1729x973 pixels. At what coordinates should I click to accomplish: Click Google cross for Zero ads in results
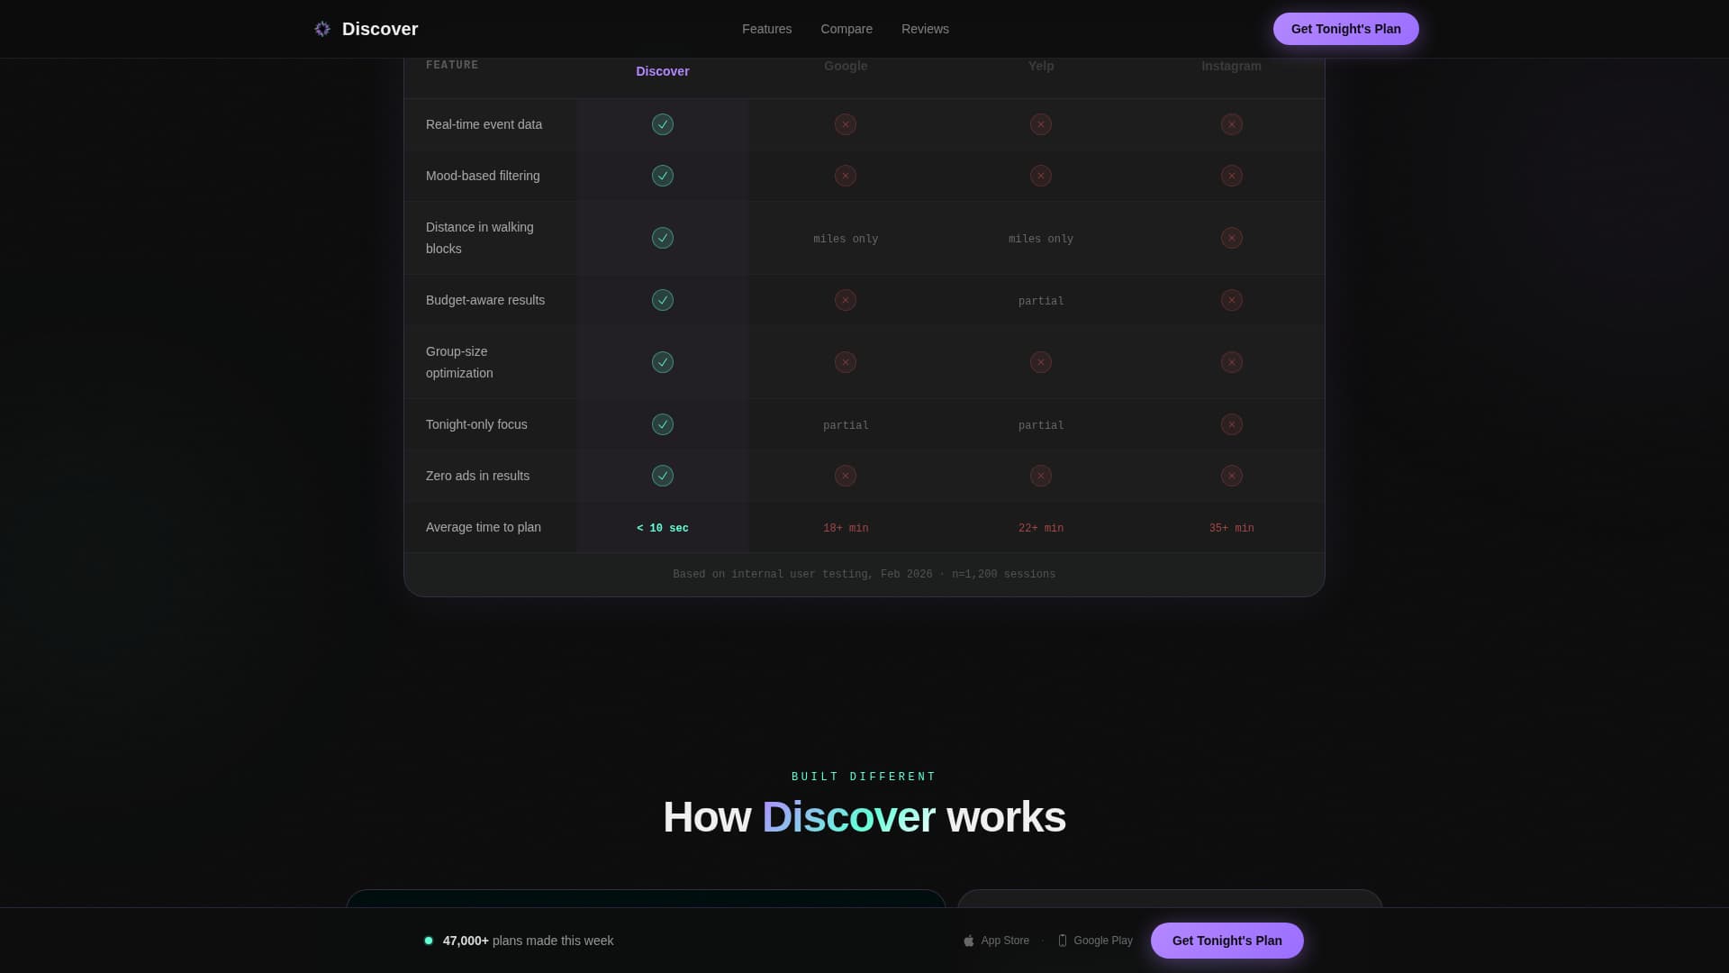click(x=846, y=476)
